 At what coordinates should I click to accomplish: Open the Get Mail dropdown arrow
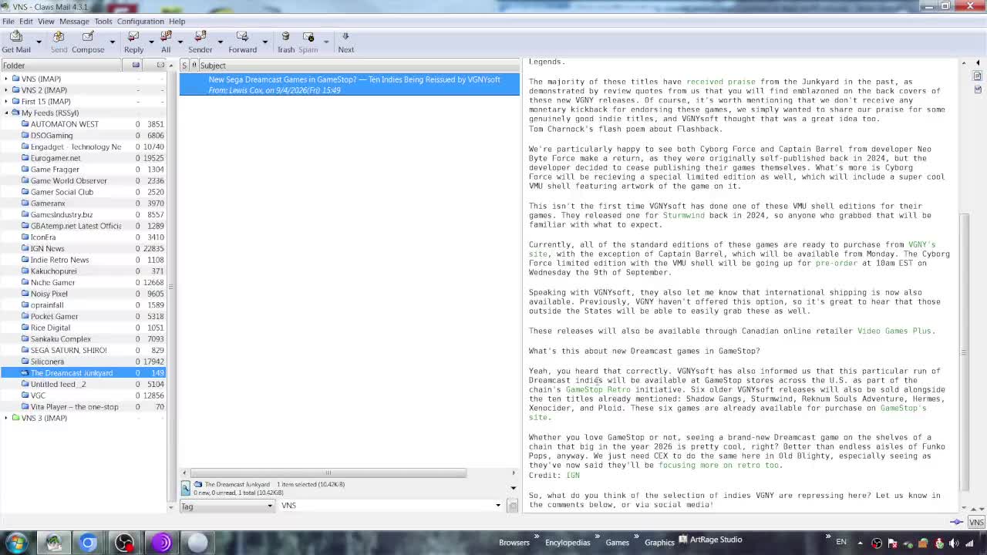tap(39, 42)
